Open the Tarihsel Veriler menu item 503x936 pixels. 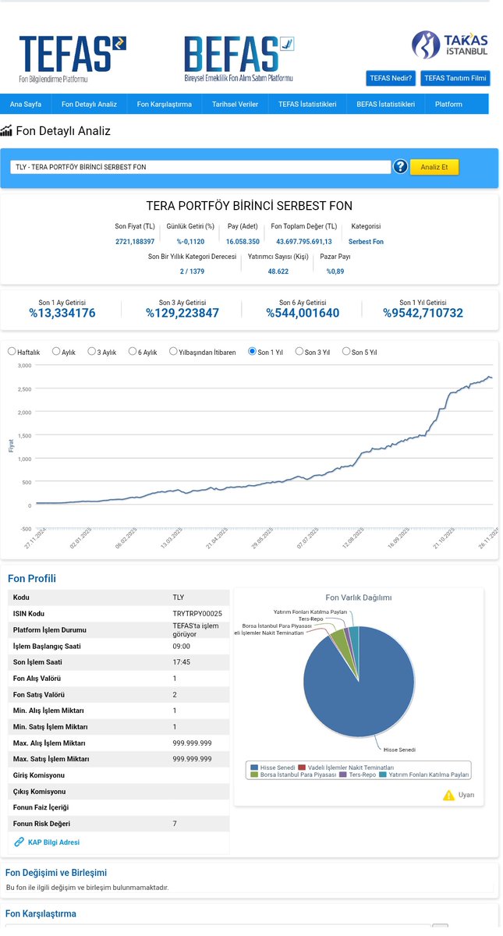point(235,104)
